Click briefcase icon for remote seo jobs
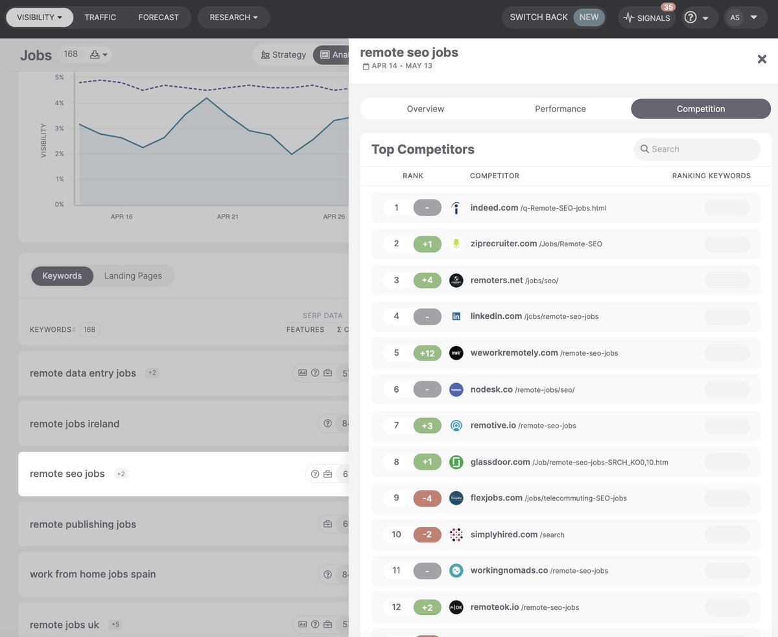This screenshot has width=778, height=637. [328, 474]
